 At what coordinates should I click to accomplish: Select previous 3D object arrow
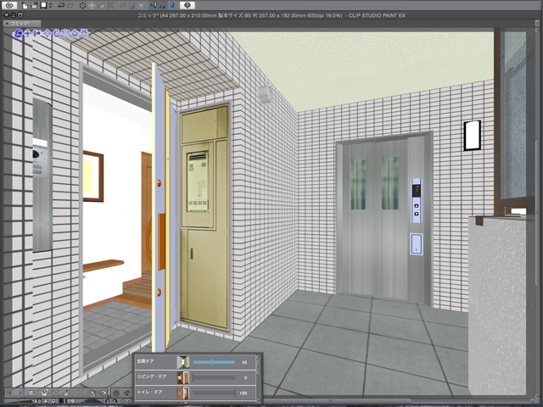pyautogui.click(x=10, y=393)
